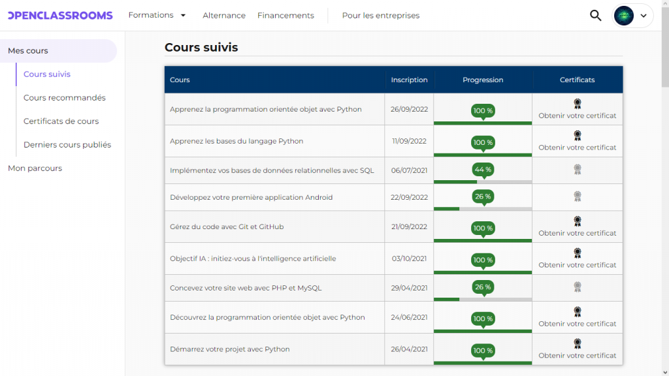This screenshot has width=669, height=376.
Task: Click greyed certificate icon for PHP et MySQL course
Action: [578, 287]
